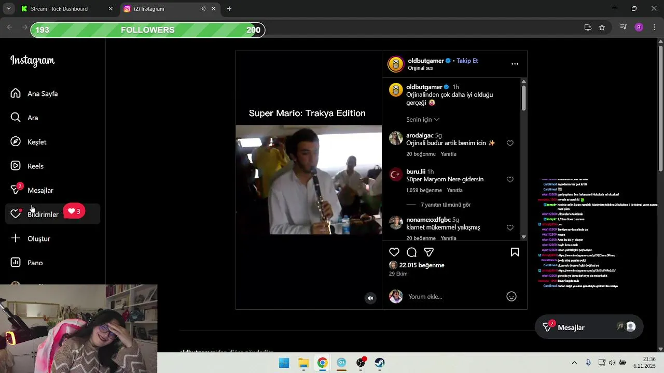
Task: Click the likes count reading 20 beğenme under arodalgac
Action: 421,154
